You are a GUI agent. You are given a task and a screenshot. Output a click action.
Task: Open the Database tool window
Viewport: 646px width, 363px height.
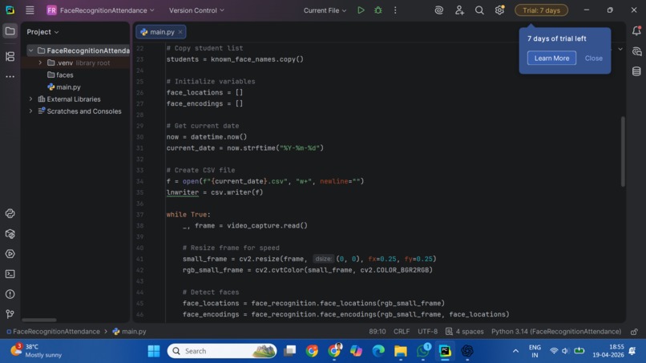click(x=636, y=71)
